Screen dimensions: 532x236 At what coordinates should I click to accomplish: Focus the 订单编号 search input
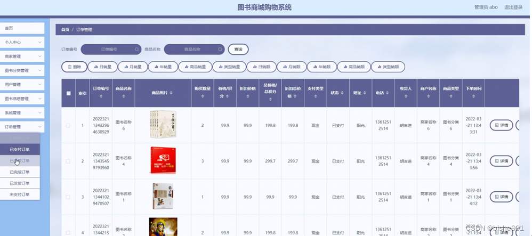coord(111,49)
